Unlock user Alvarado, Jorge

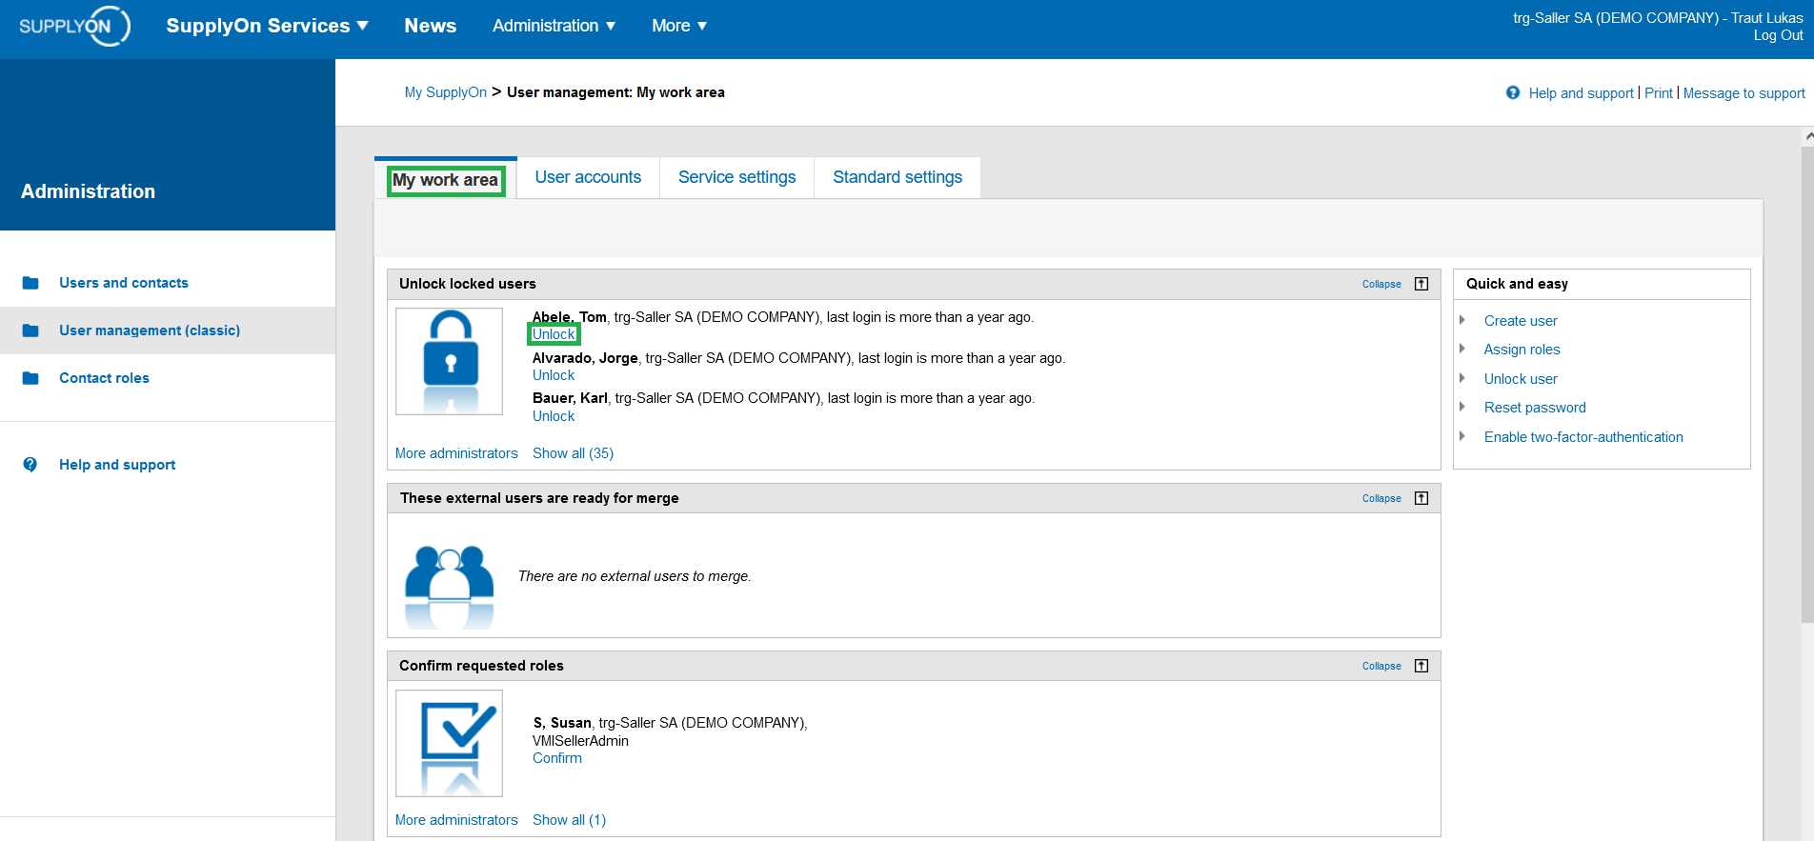[x=554, y=375]
